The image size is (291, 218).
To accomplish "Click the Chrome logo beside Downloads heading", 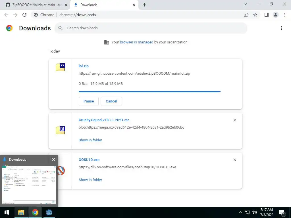I will tap(9, 28).
